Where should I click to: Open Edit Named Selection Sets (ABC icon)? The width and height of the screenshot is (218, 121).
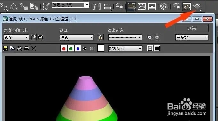(46, 6)
